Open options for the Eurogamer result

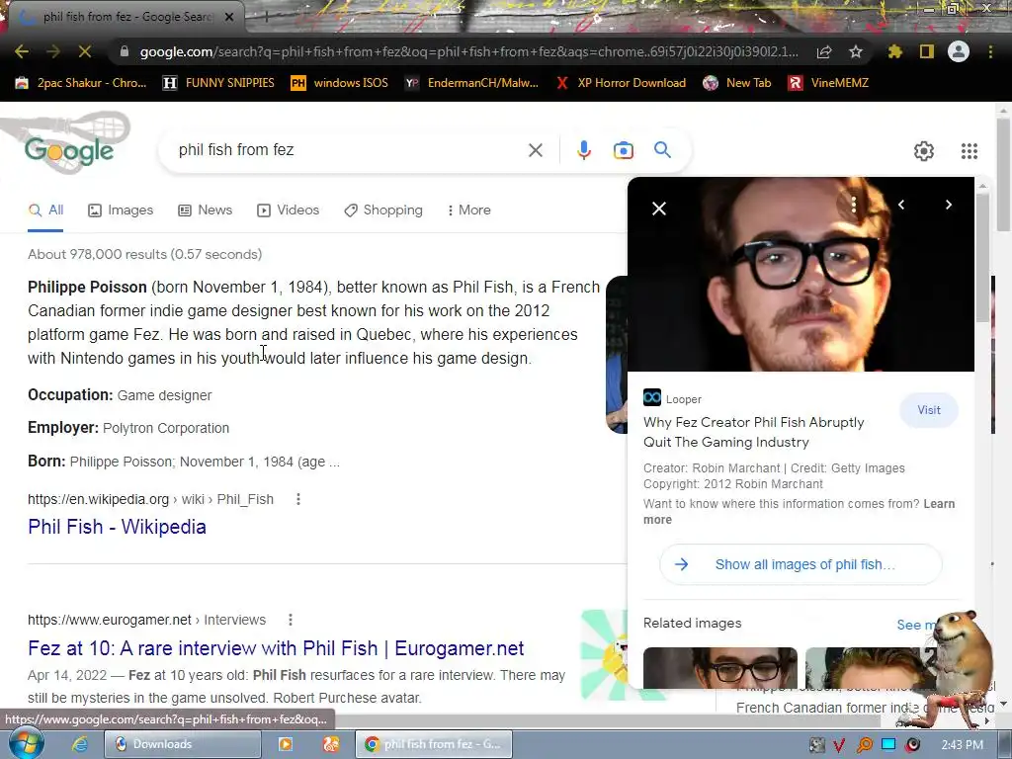coord(291,620)
